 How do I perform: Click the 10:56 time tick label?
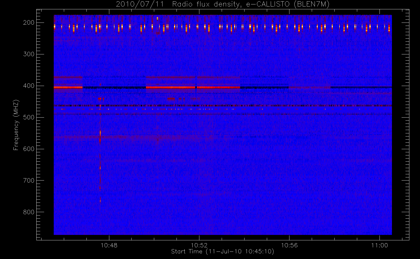point(289,245)
